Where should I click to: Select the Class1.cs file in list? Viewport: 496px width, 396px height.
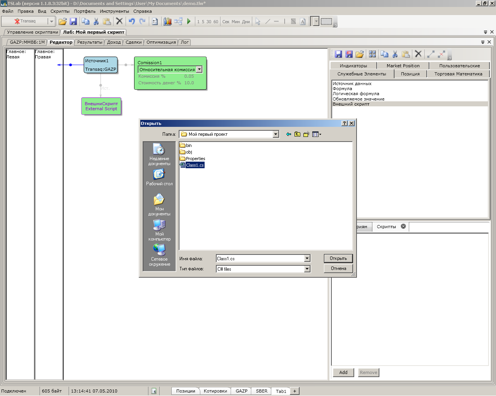tap(195, 165)
